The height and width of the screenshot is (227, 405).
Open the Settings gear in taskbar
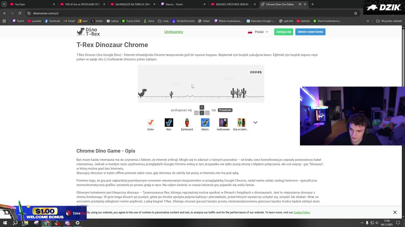78,223
